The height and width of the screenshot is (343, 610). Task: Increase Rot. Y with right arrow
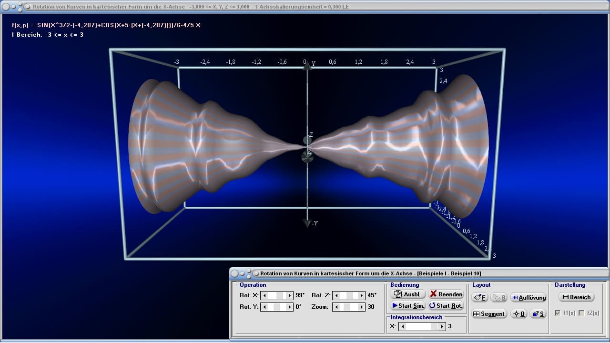click(290, 307)
